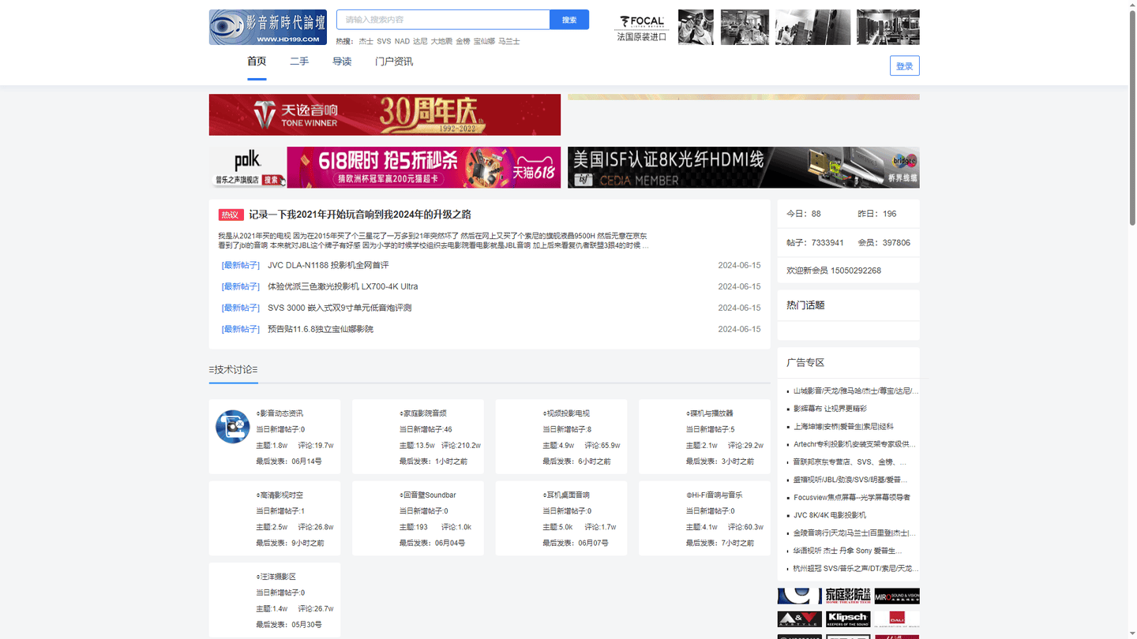
Task: Open the 影音动态资讯 forum title
Action: [280, 413]
